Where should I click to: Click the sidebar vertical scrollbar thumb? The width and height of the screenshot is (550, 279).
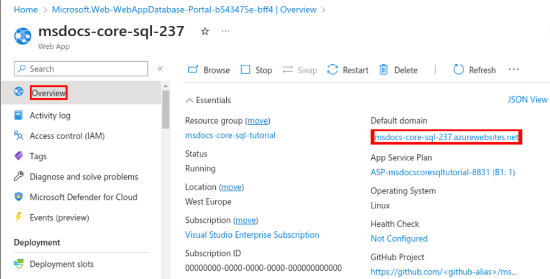[x=166, y=110]
